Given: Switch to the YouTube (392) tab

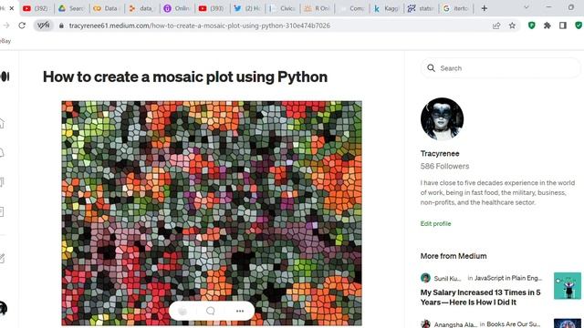Looking at the screenshot, I should tap(36, 8).
